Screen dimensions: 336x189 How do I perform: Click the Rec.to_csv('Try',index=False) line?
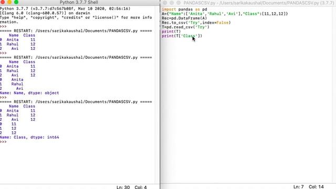point(196,23)
